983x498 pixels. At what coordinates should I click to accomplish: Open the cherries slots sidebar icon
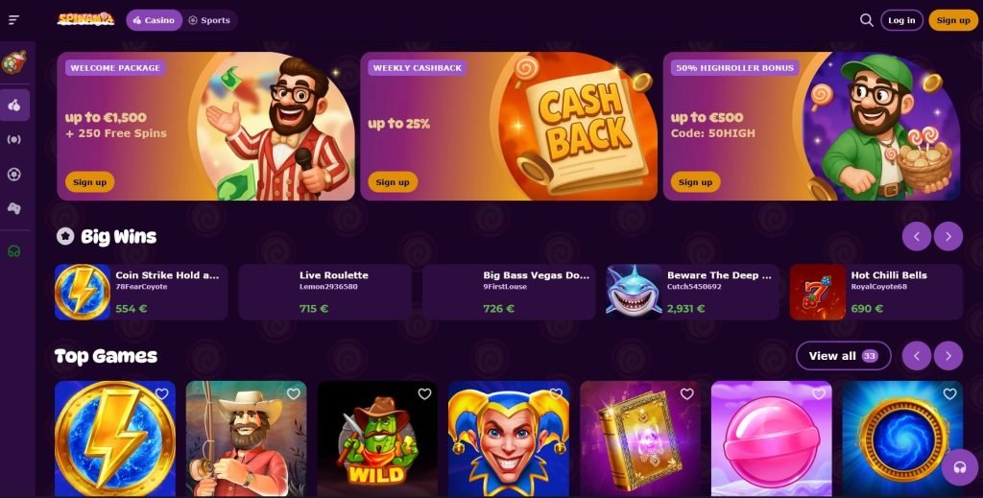14,105
